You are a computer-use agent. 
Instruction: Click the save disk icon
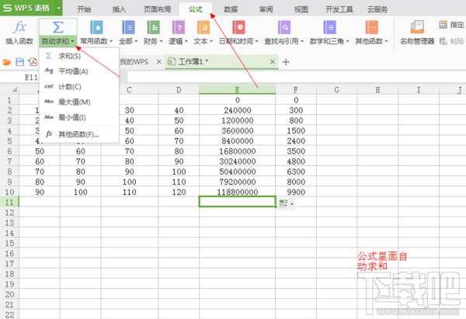[20, 62]
